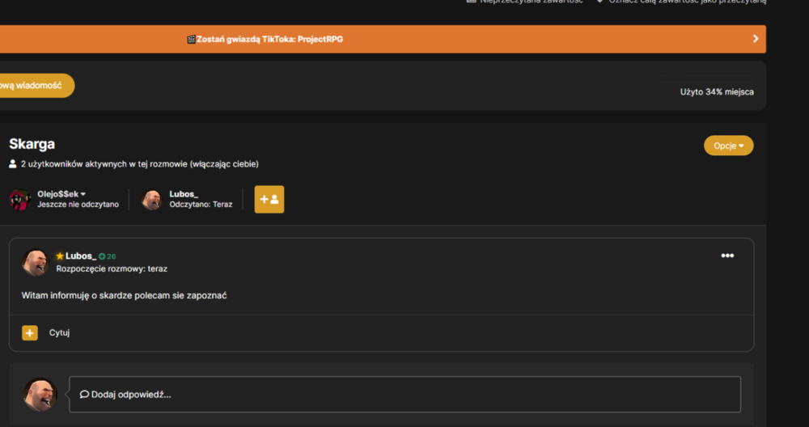Click the avatar beside the reply box
809x427 pixels.
40,395
